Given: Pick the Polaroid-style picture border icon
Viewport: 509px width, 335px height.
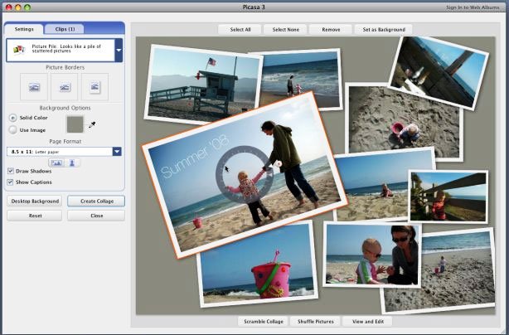Looking at the screenshot, I should [x=94, y=86].
